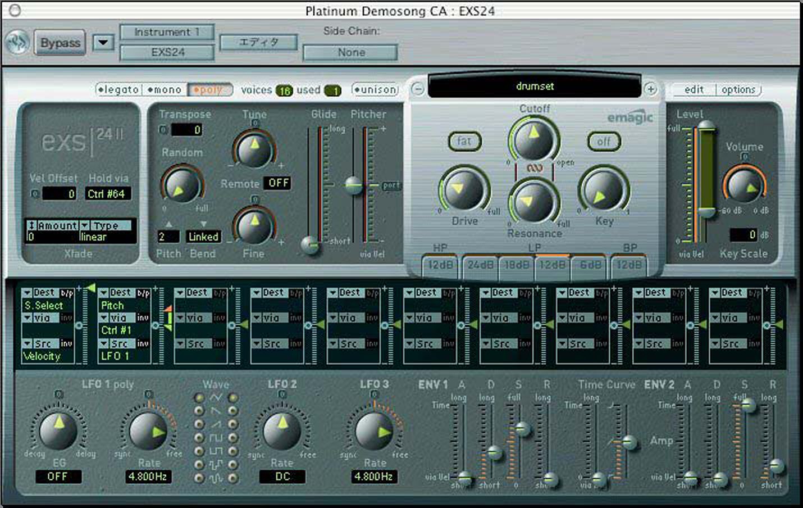Screen dimensions: 803x508
Task: Open the Xfade Type dropdown
Action: click(x=85, y=225)
